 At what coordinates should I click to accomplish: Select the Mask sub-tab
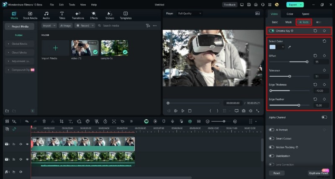(289, 22)
